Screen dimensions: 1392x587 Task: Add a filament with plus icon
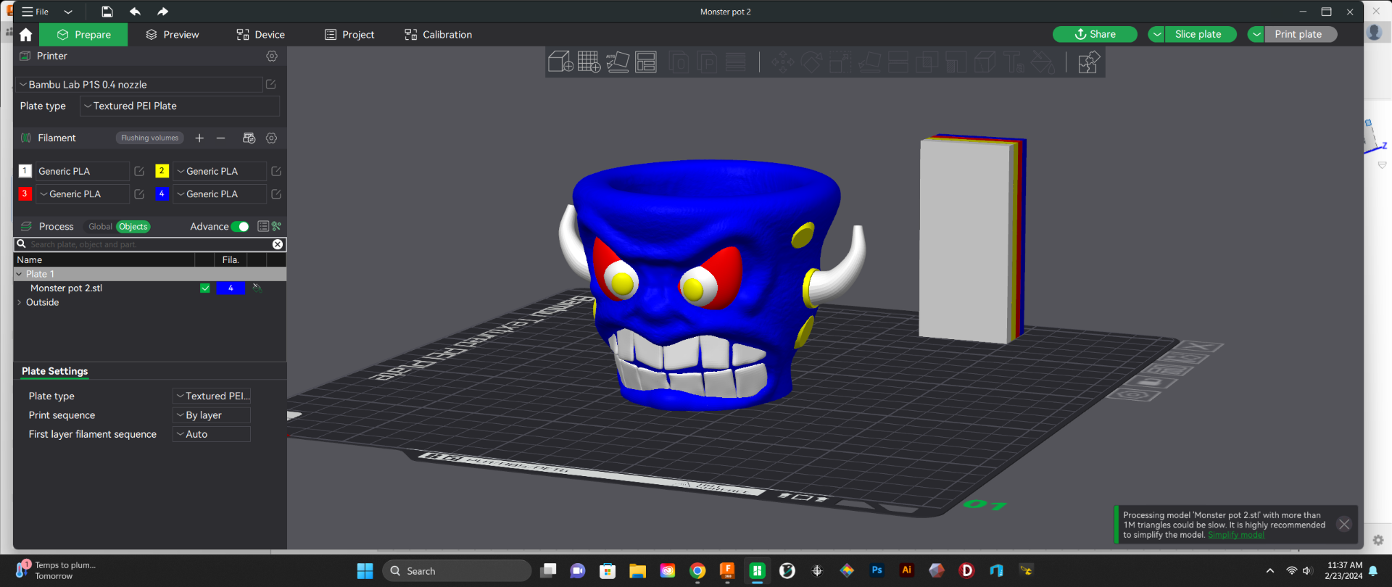click(x=199, y=138)
